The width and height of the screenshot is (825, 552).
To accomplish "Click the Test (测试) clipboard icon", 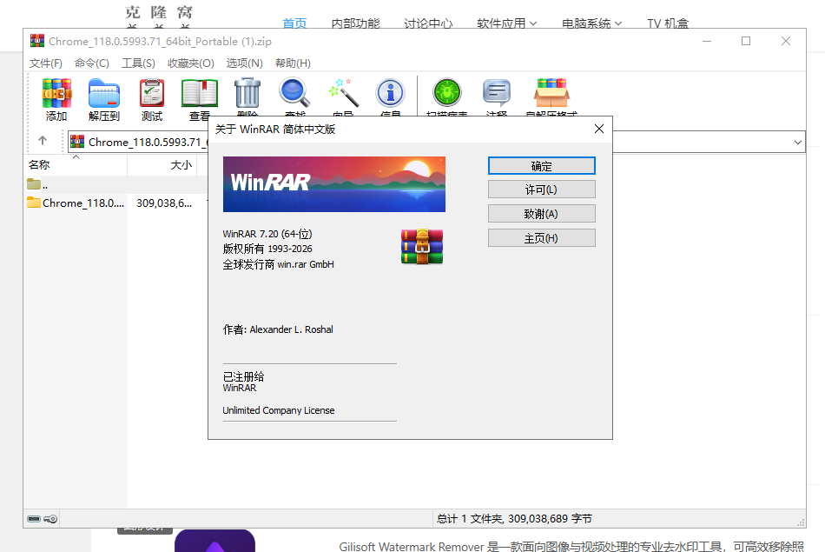I will 151,93.
